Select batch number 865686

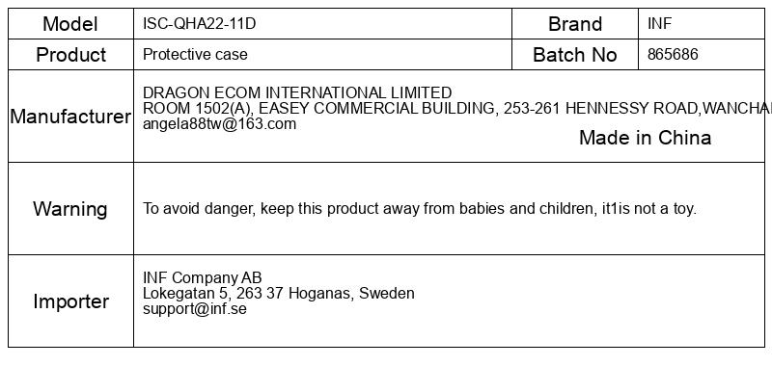(x=673, y=54)
